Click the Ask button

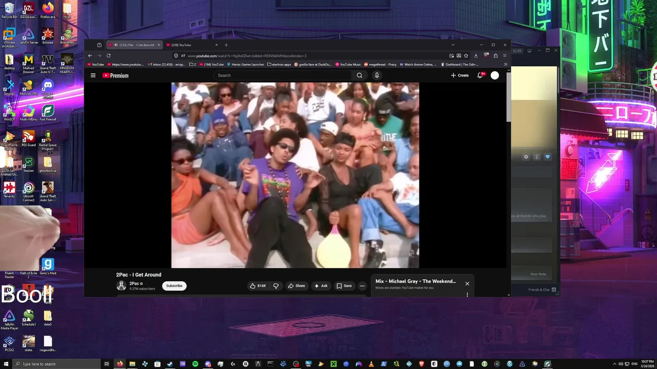(x=321, y=286)
